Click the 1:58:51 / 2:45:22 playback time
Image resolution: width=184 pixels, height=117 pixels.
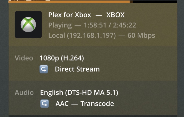(107, 25)
